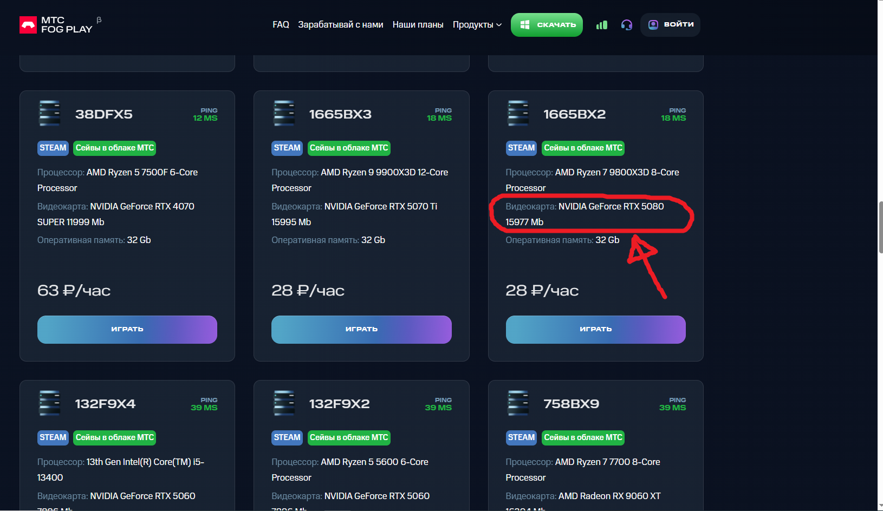Click the STEAM tag on 1665BX2 card
Viewport: 883px width, 511px height.
point(522,148)
